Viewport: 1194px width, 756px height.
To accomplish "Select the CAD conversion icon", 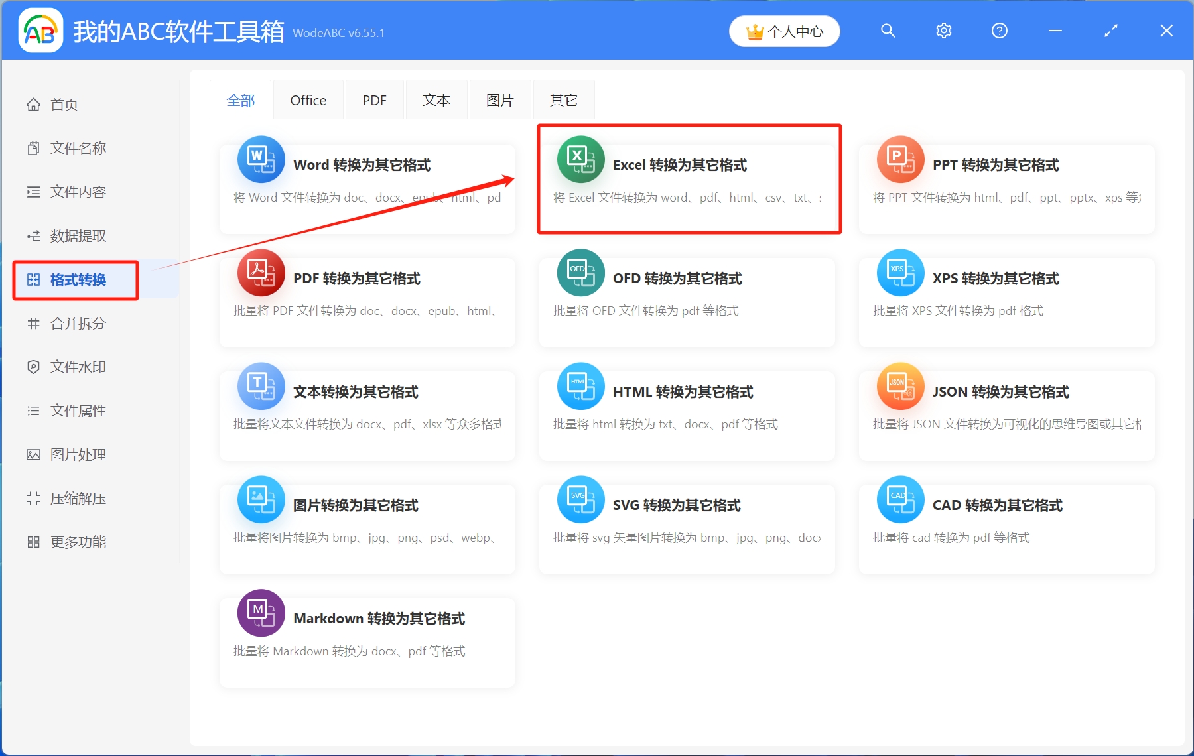I will coord(900,499).
